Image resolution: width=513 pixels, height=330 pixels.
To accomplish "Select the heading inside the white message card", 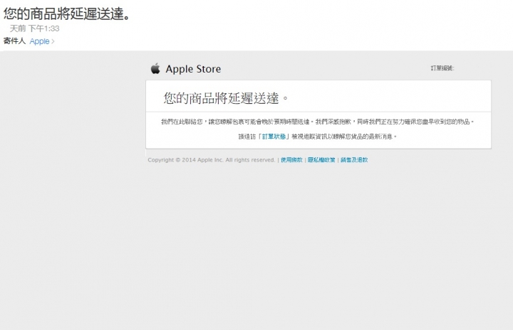I will click(x=226, y=98).
